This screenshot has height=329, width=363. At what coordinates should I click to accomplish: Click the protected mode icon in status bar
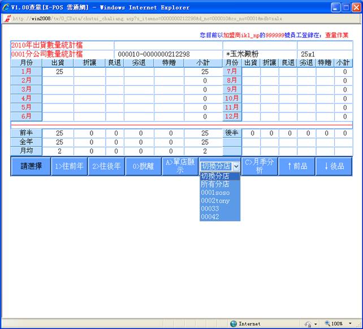pyautogui.click(x=308, y=324)
